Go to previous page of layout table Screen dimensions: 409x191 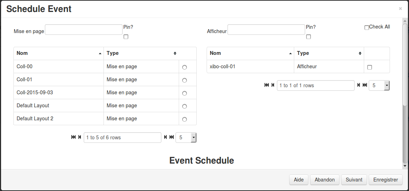point(79,137)
